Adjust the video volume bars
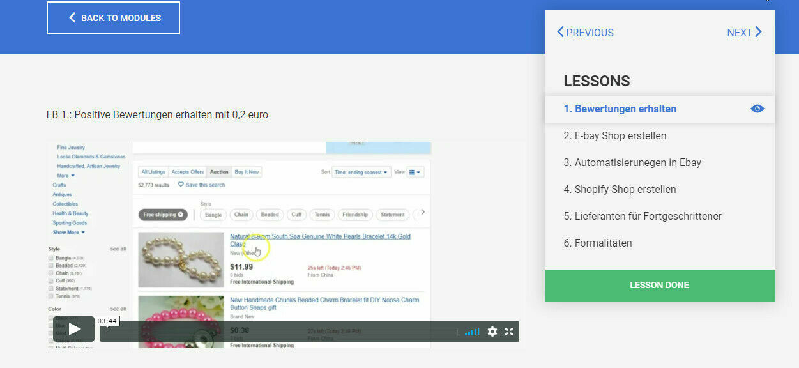Screen dimensions: 799x368 click(472, 332)
